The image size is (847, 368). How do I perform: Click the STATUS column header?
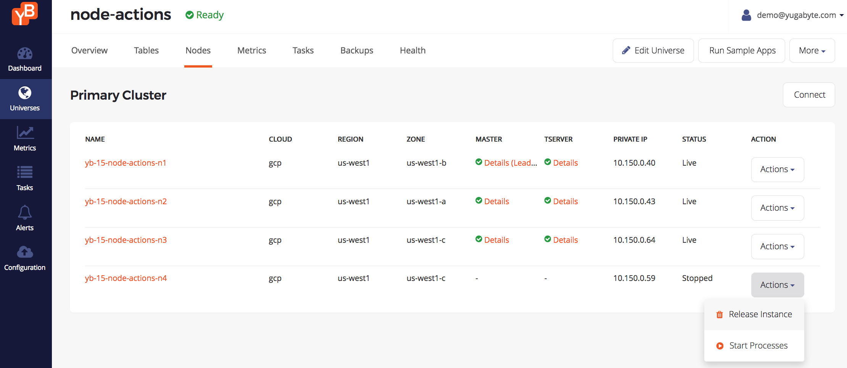click(694, 139)
